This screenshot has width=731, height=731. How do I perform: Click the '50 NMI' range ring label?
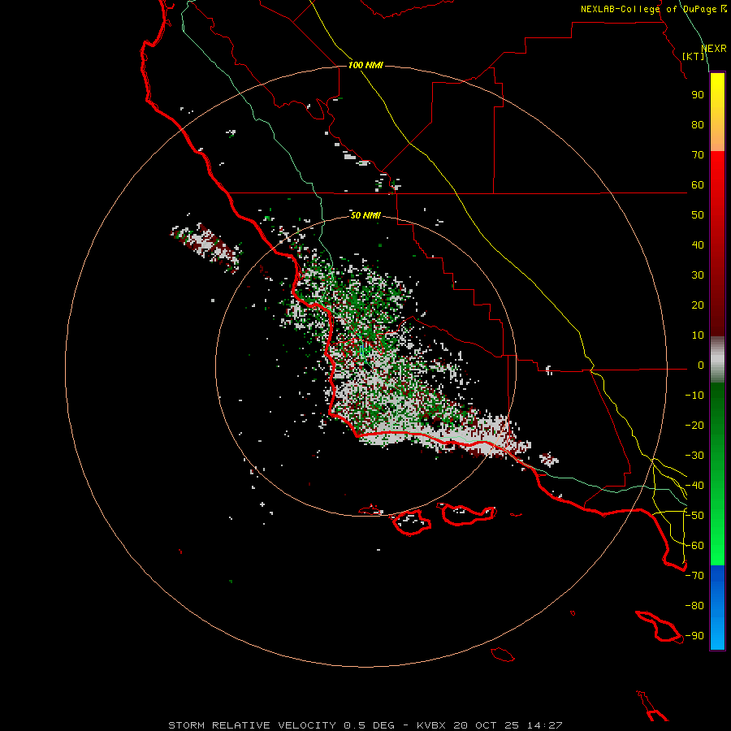[365, 215]
